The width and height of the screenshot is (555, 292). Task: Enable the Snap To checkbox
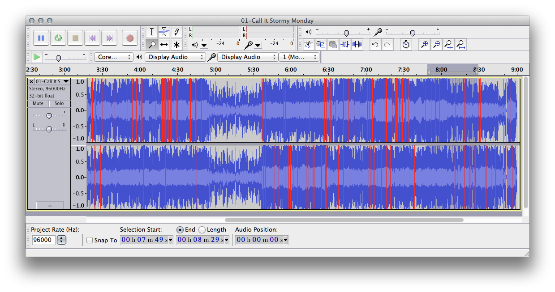[x=90, y=240]
